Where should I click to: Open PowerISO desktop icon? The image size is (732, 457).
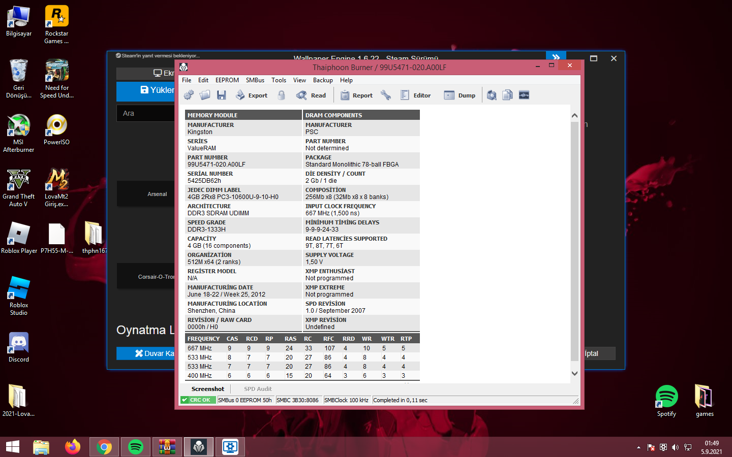[56, 129]
